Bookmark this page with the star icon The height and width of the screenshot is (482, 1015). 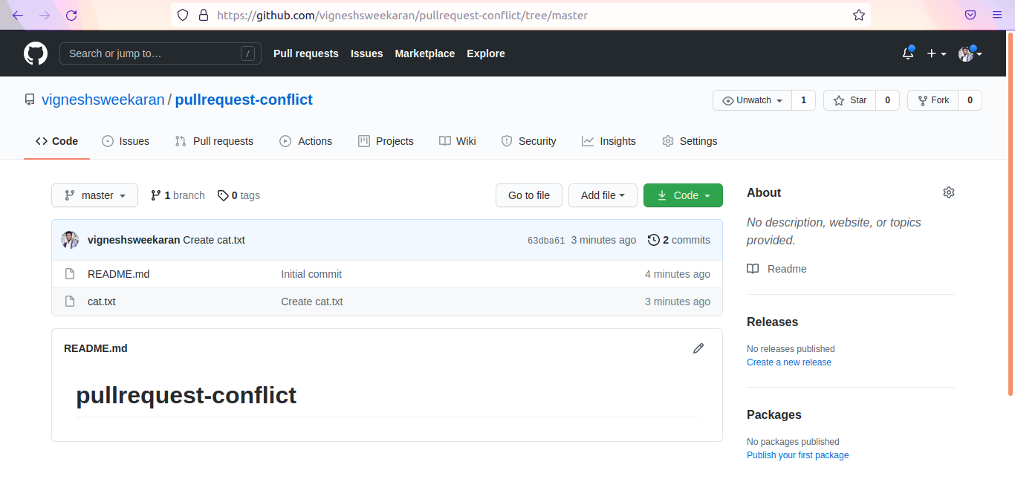858,15
